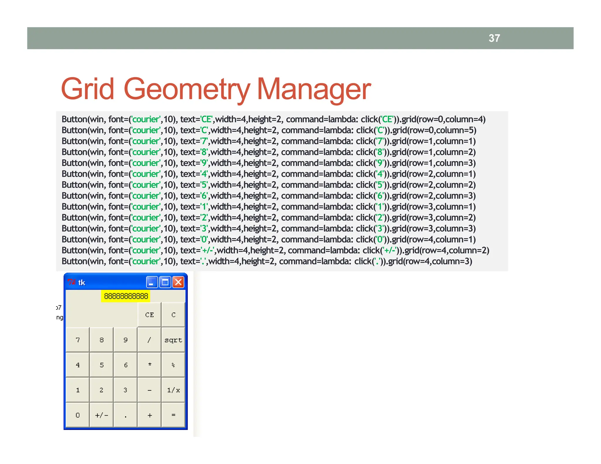
Task: Tap the 0 key on calculator
Action: 78,415
